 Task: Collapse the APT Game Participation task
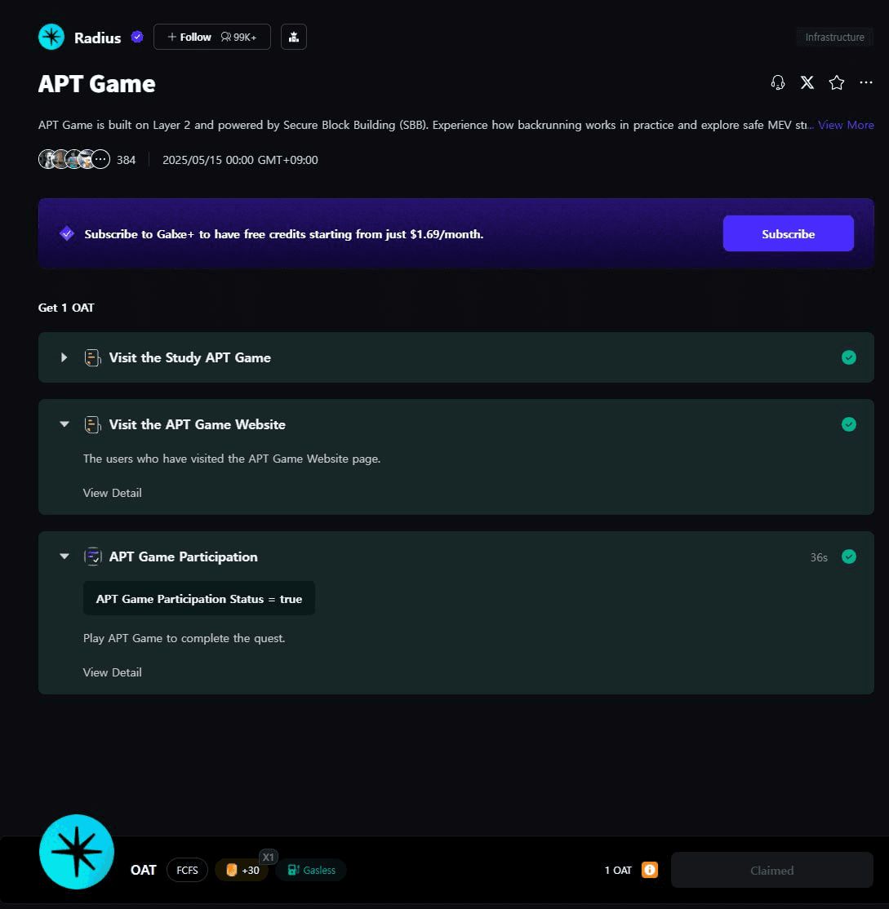(64, 556)
